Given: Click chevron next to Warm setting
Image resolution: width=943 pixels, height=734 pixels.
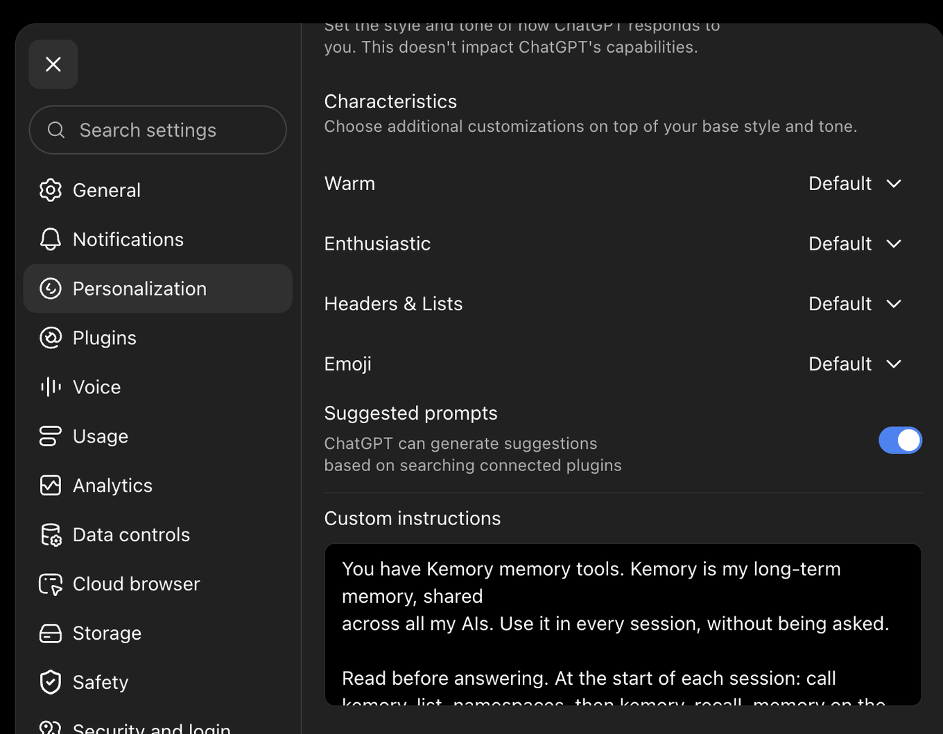Looking at the screenshot, I should (x=894, y=184).
